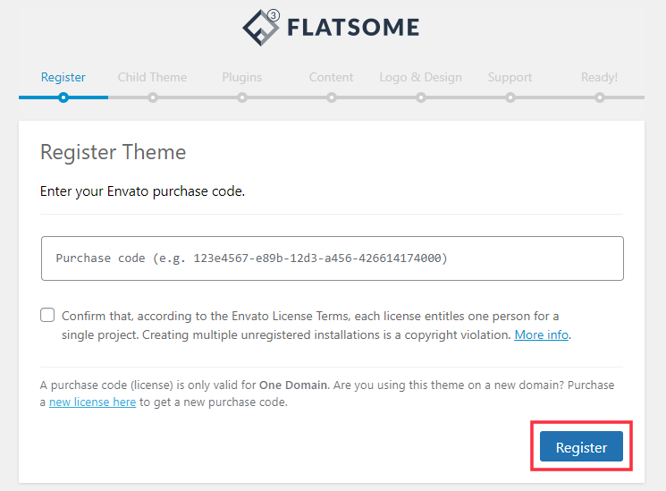Open the More info link
This screenshot has width=666, height=491.
[542, 335]
